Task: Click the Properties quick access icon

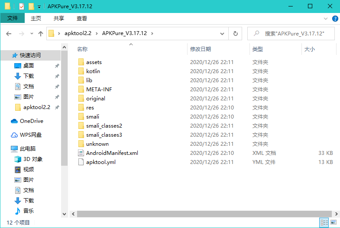Action: tap(22, 6)
